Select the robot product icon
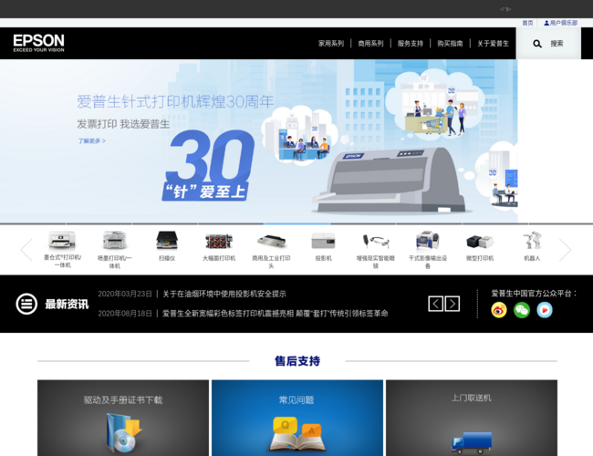Viewport: 593px width, 456px height. (x=532, y=241)
